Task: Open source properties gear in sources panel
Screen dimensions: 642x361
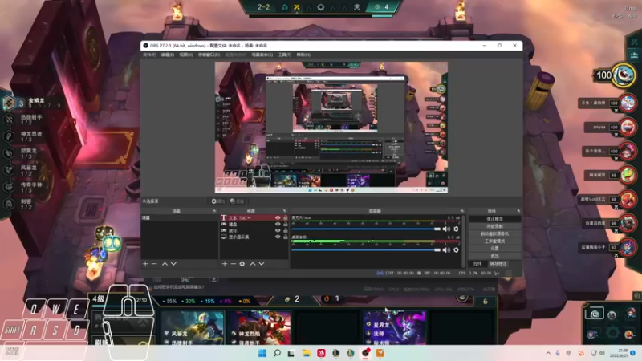Action: point(242,264)
